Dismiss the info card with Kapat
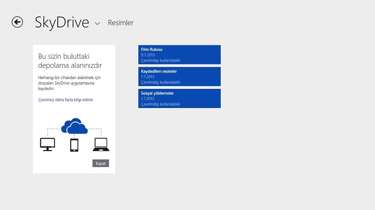This screenshot has width=375, height=210. tap(101, 163)
